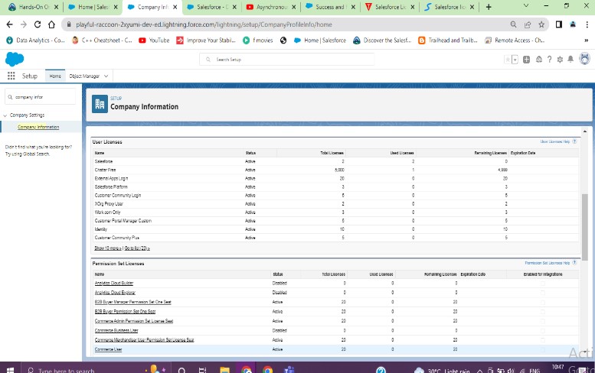Open the Global Actions plus icon

(x=527, y=60)
